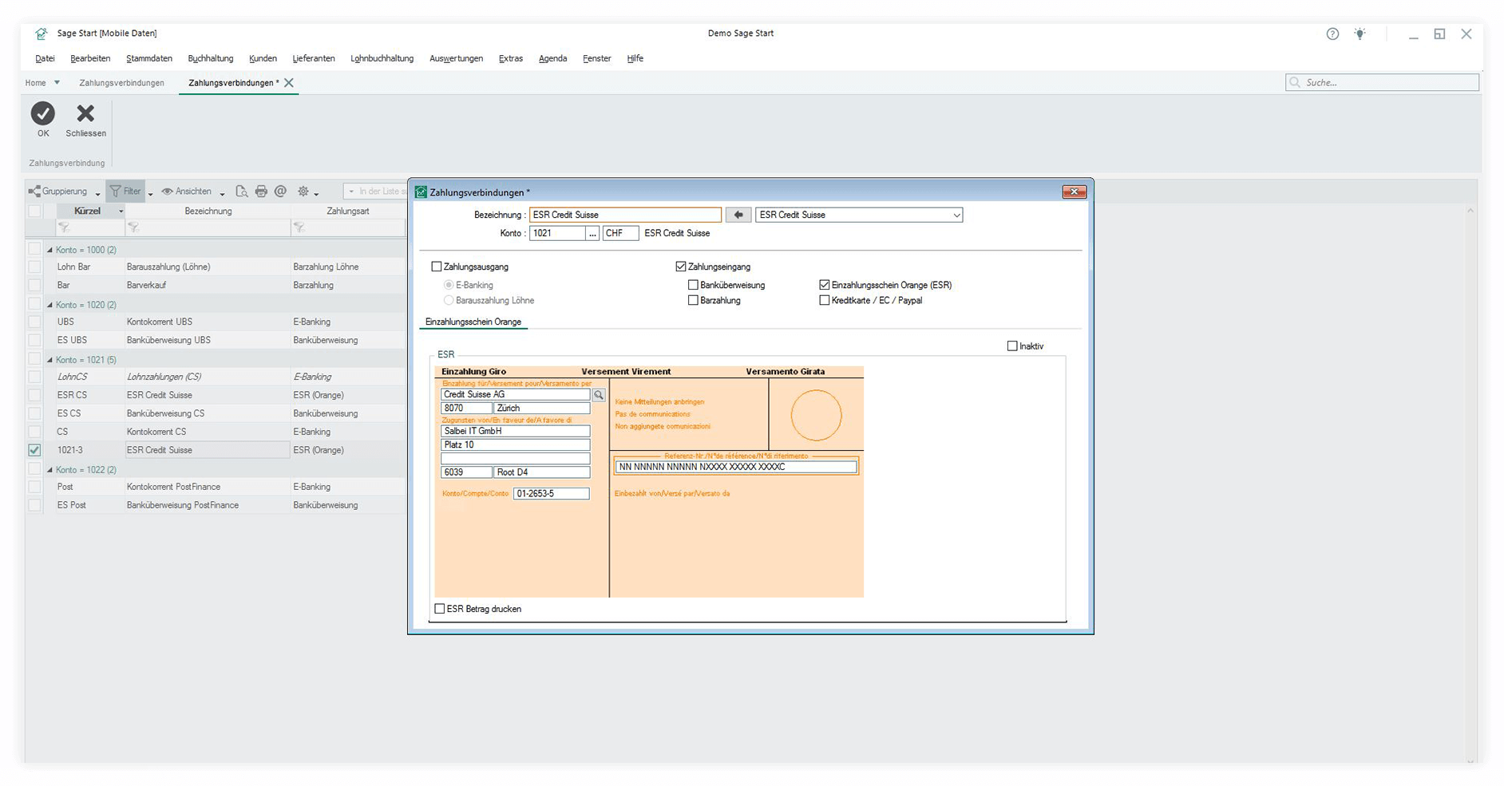Close the Zahlungsverbindungen dialog with red X
The image size is (1504, 786).
tap(1075, 192)
